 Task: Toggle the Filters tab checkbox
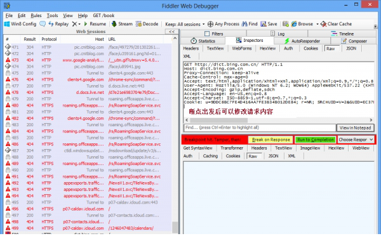207,34
